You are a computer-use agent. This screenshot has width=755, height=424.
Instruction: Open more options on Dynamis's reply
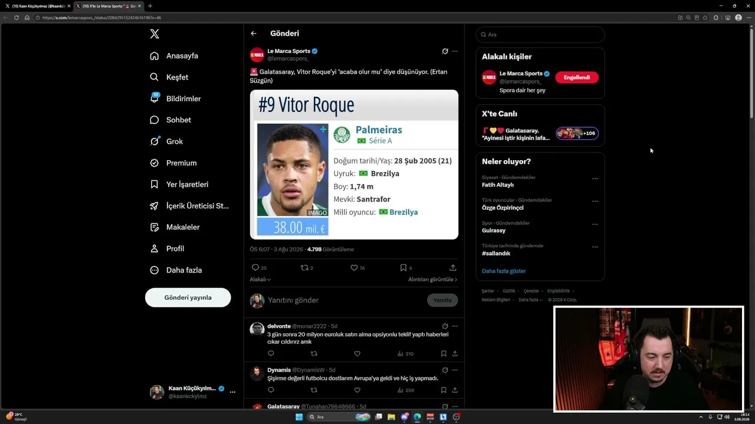pos(455,370)
